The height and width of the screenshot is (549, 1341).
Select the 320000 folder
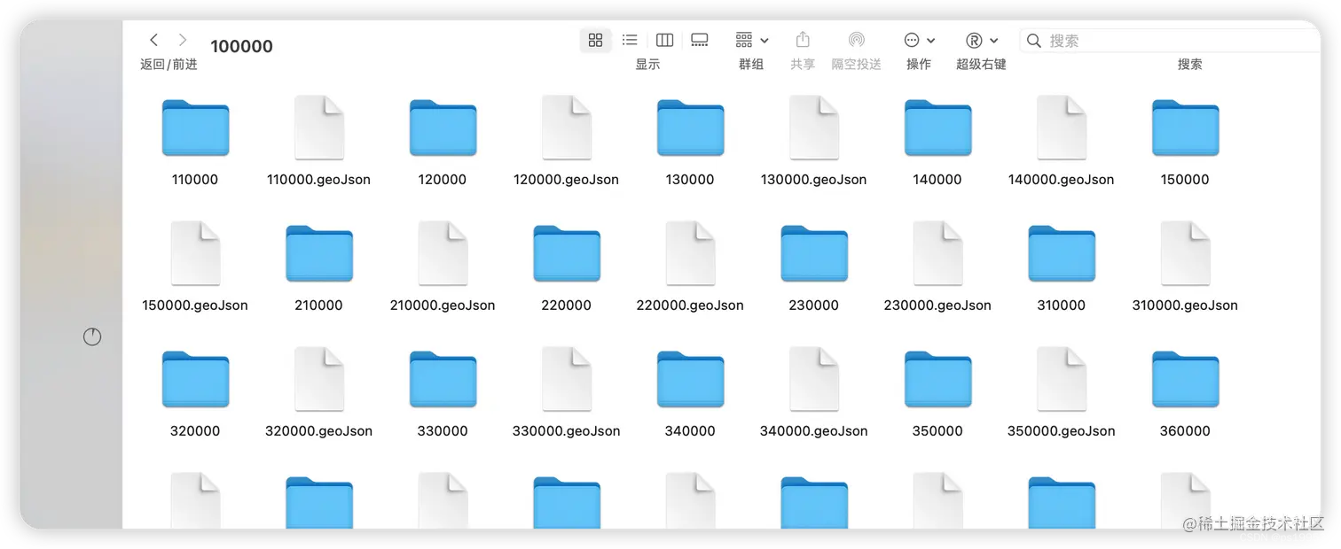point(195,381)
